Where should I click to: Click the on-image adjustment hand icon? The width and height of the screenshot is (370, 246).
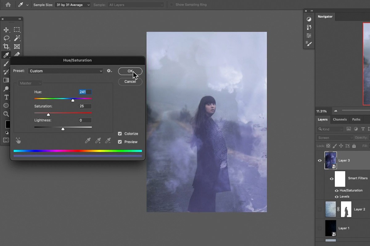[18, 141]
